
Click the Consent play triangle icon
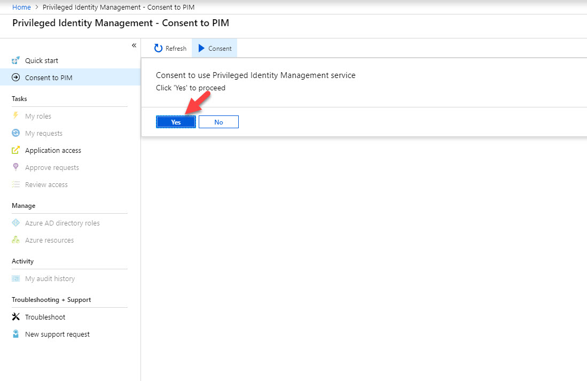[x=201, y=48]
